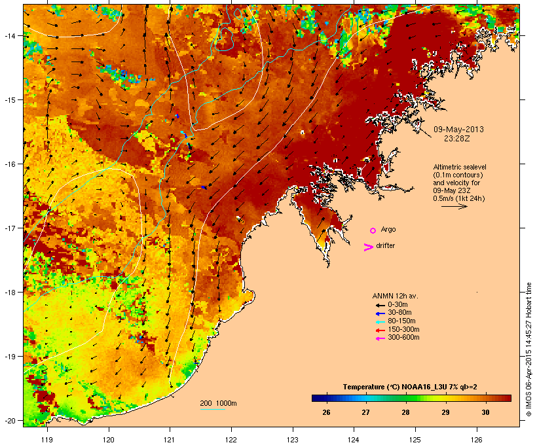Click the 'ANMN 12h av.' heading

click(395, 296)
